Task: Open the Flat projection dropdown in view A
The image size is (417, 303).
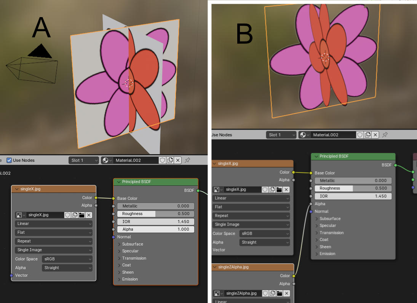Action: click(x=54, y=232)
